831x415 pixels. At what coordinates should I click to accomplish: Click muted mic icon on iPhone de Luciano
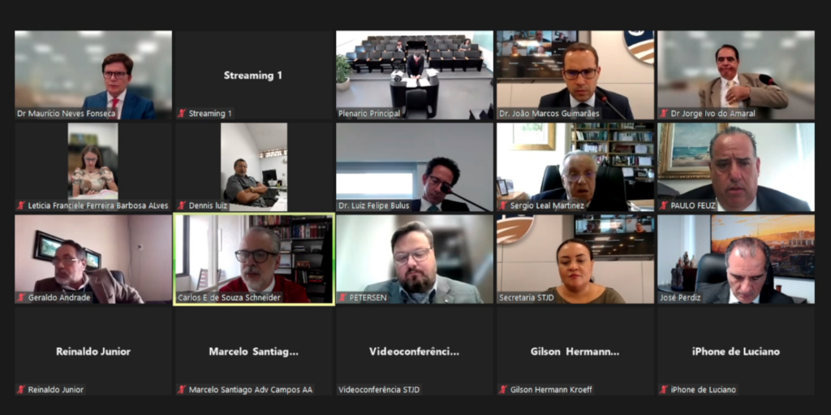[x=664, y=390]
